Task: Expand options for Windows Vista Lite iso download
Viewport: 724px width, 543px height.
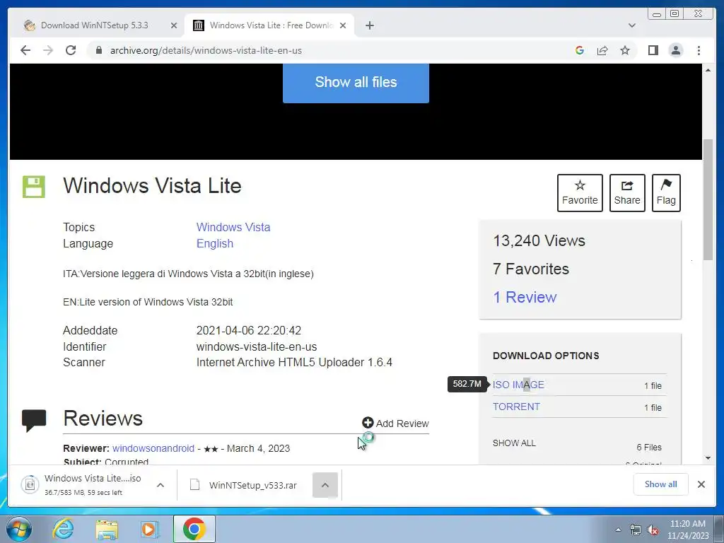Action: click(160, 485)
